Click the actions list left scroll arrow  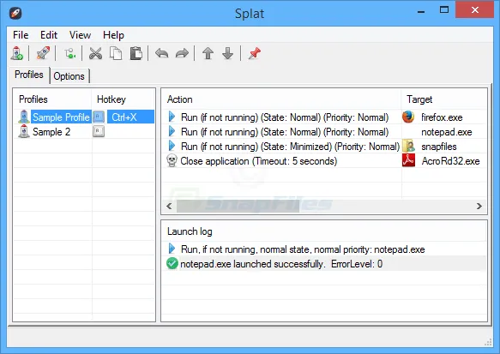coord(169,206)
